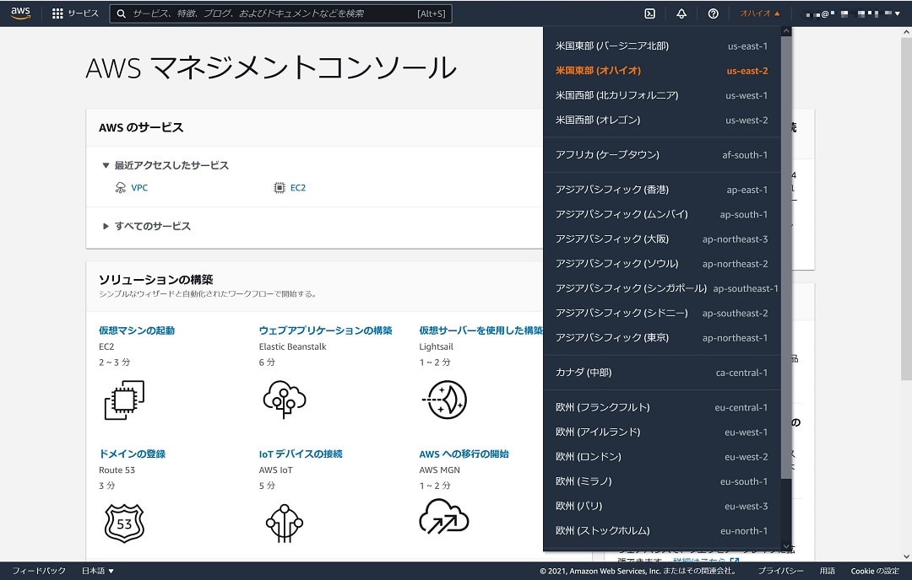Screen dimensions: 912x580
Task: Select region 米国西部 (オレゴン) us-west-2
Action: (x=661, y=121)
